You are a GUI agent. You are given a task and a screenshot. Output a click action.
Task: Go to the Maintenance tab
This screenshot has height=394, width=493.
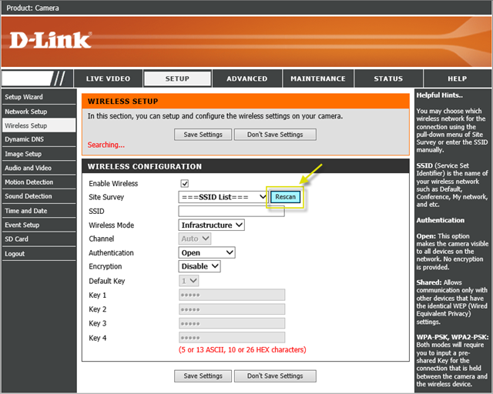[x=317, y=78]
